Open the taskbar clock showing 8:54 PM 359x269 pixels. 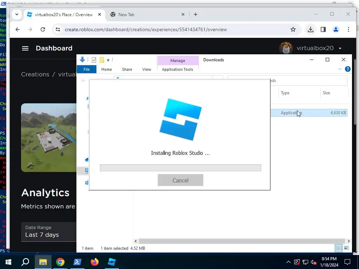pyautogui.click(x=329, y=262)
